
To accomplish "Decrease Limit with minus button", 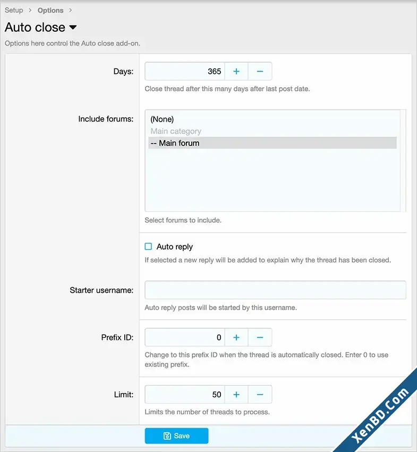I will pyautogui.click(x=260, y=394).
